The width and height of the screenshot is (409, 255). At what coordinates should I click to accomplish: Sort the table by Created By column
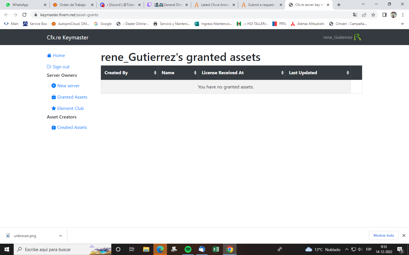coord(155,73)
